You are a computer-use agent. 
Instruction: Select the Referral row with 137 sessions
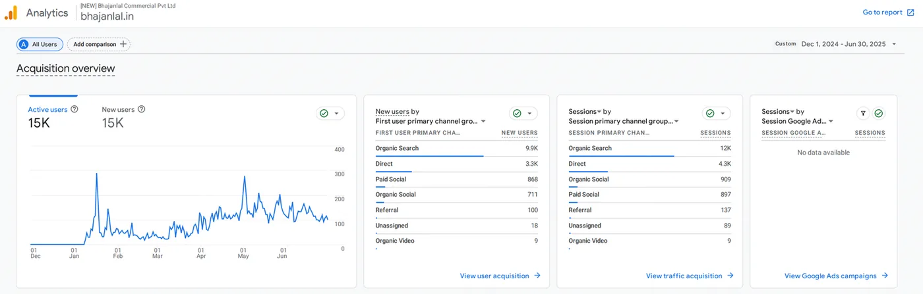coord(650,210)
